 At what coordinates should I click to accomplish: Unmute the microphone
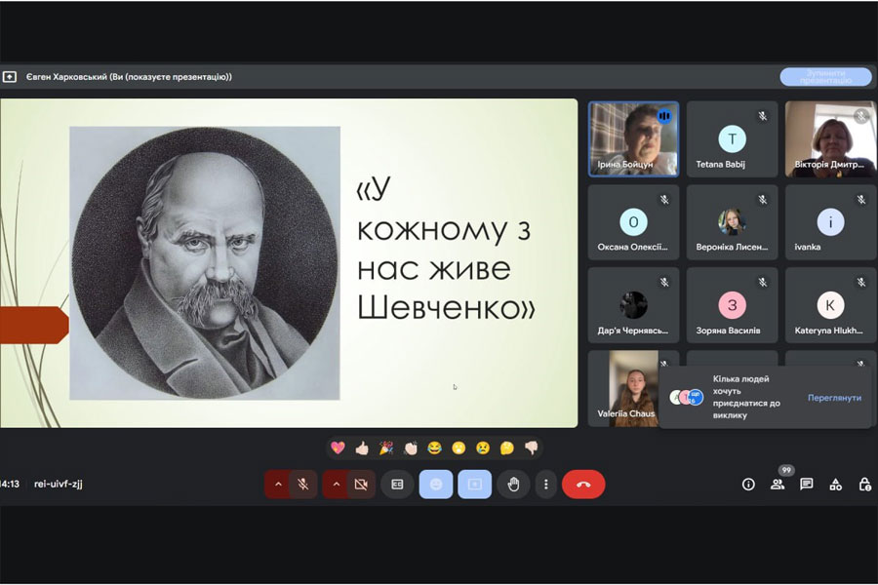click(x=303, y=485)
